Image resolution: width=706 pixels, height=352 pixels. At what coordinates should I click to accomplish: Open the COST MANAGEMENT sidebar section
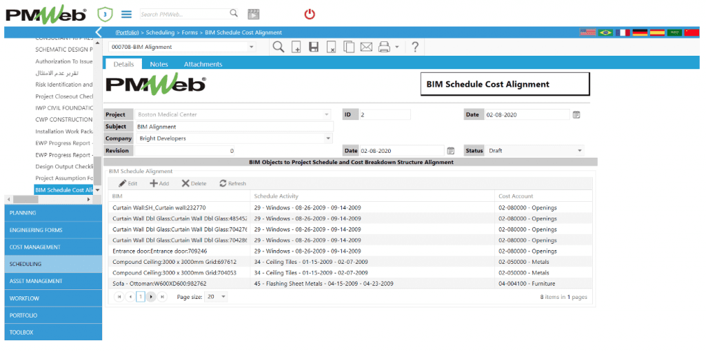coord(54,247)
